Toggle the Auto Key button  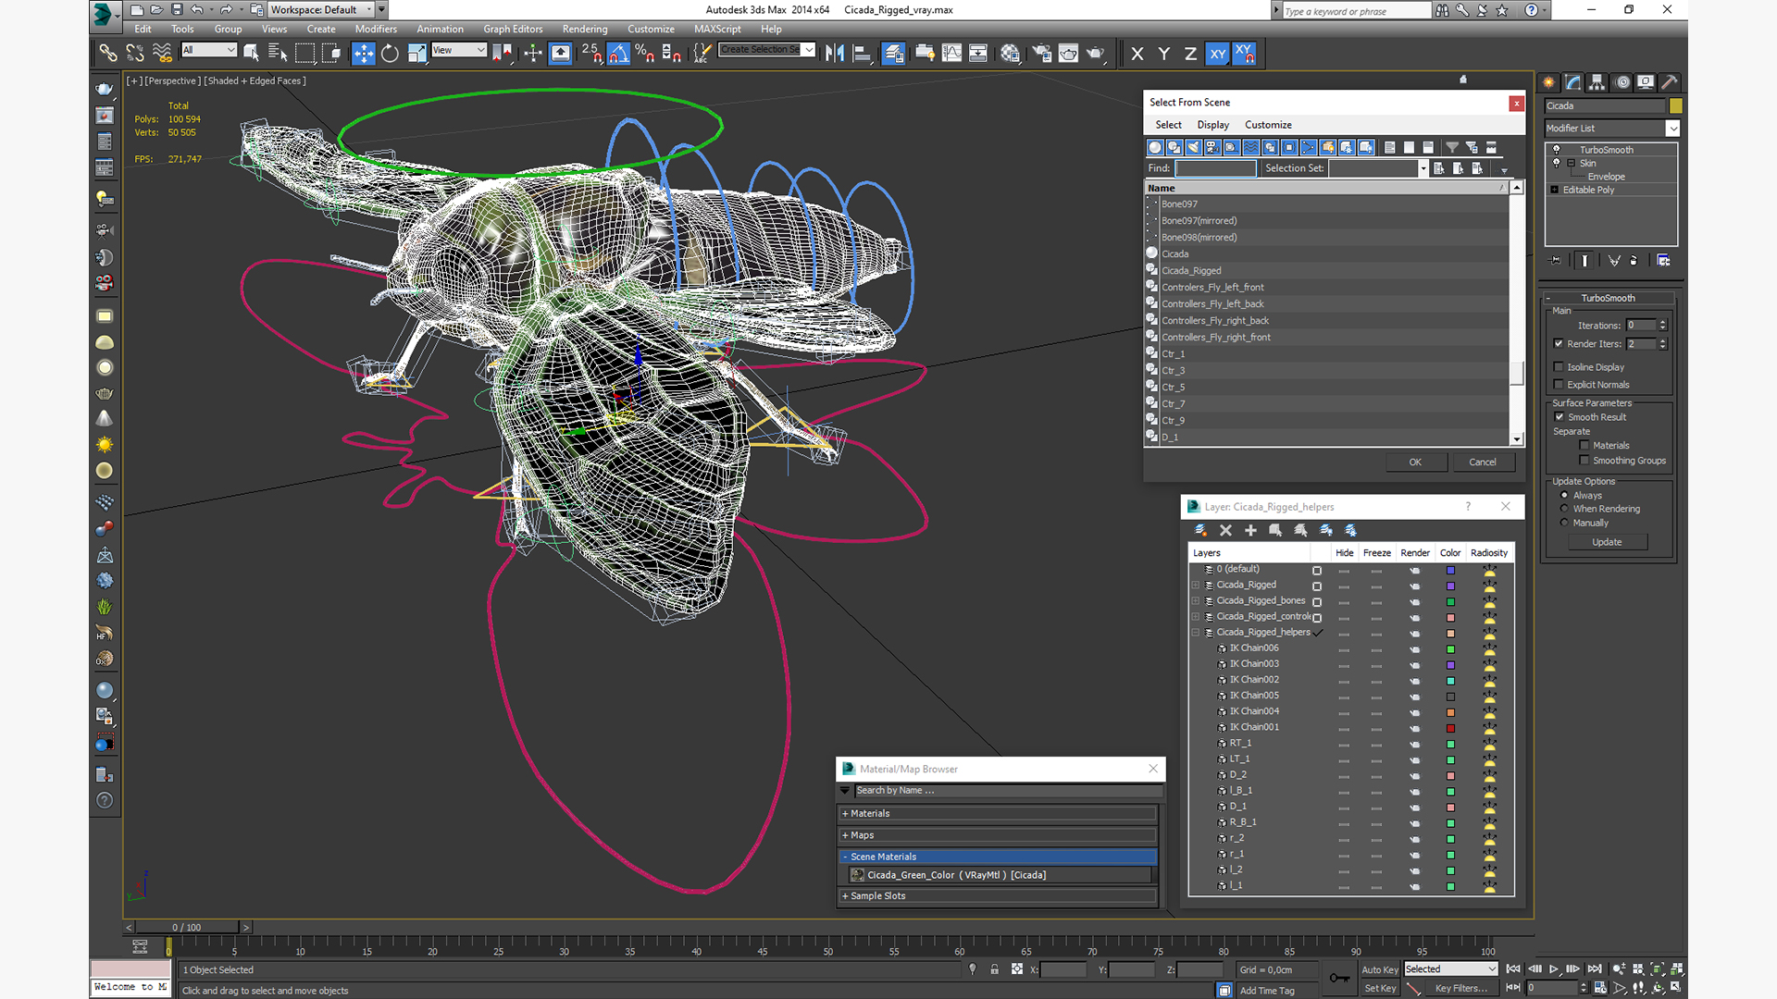click(1379, 970)
